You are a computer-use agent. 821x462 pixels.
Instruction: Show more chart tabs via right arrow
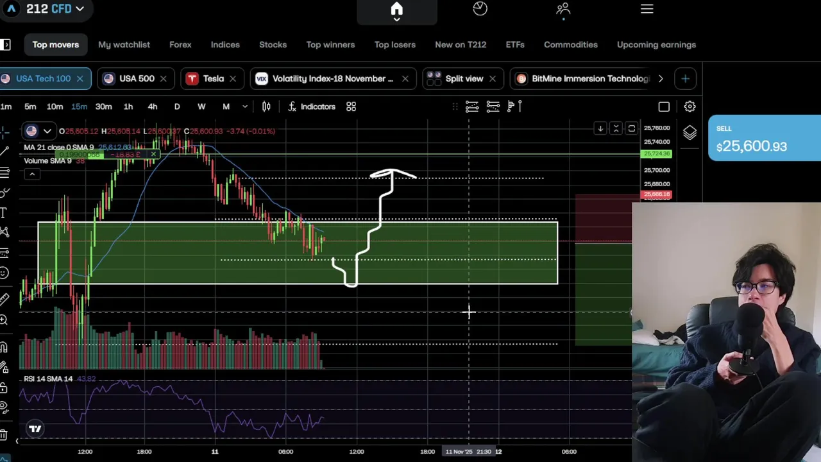661,78
